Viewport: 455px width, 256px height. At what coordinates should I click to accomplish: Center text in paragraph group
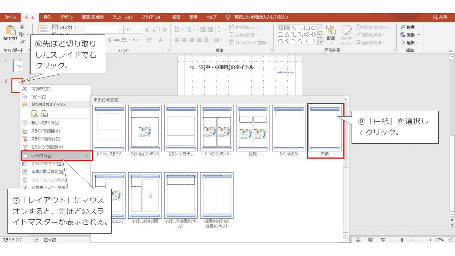(185, 40)
